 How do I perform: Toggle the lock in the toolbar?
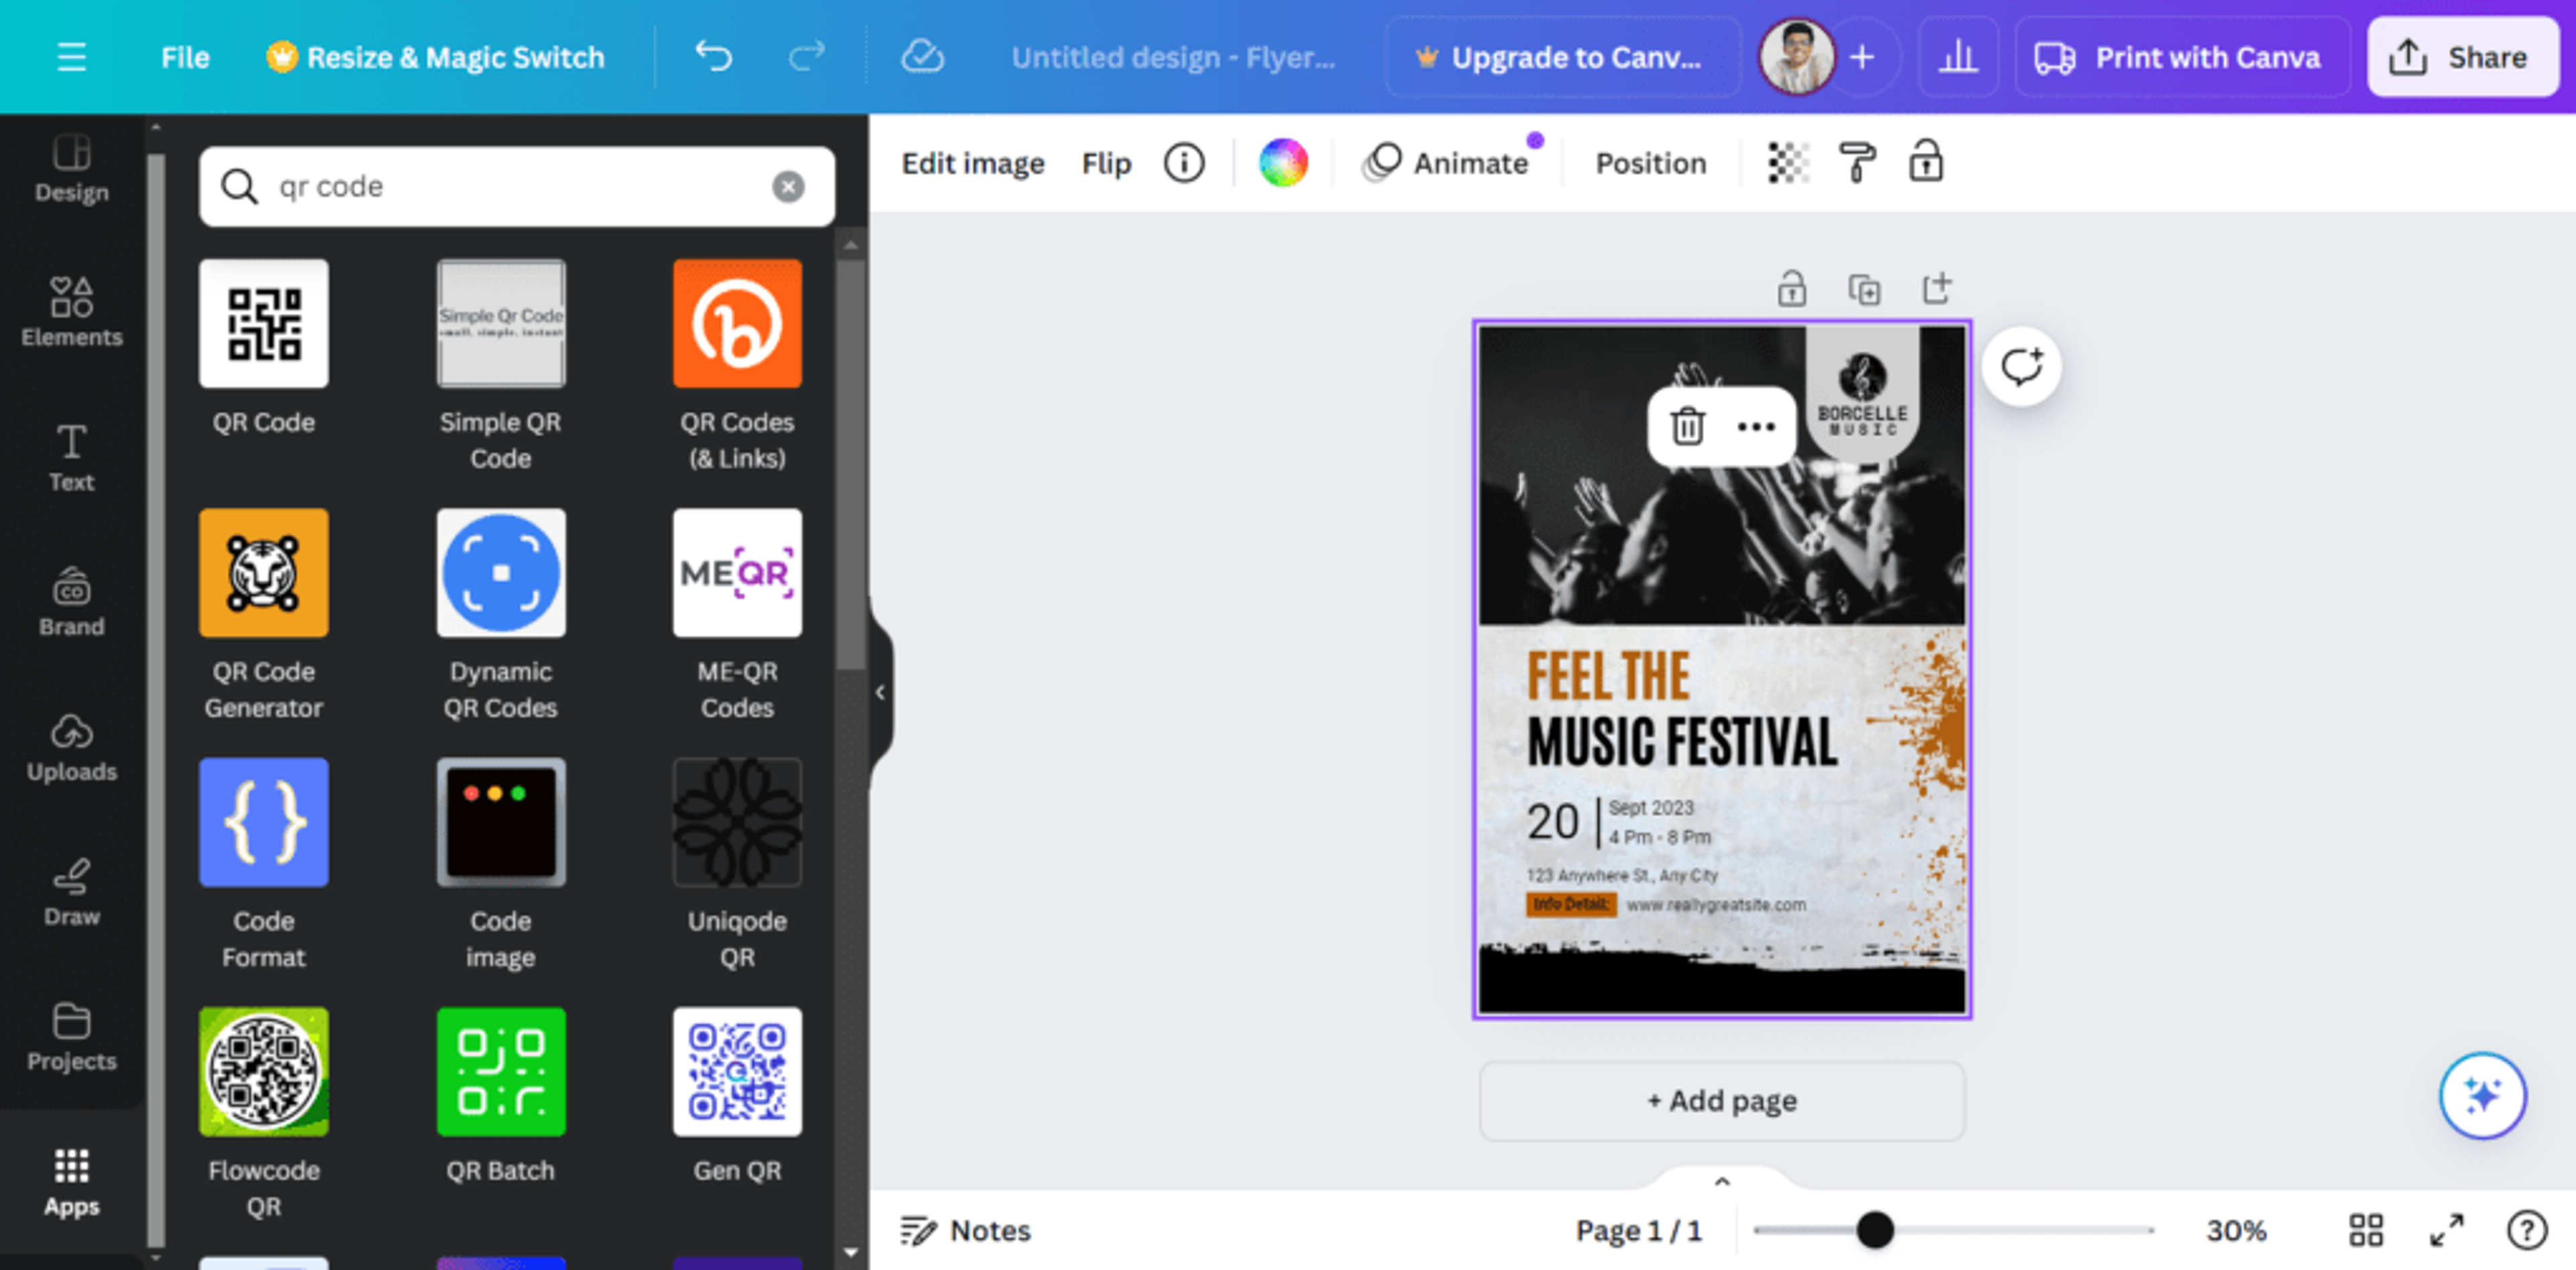tap(1926, 163)
